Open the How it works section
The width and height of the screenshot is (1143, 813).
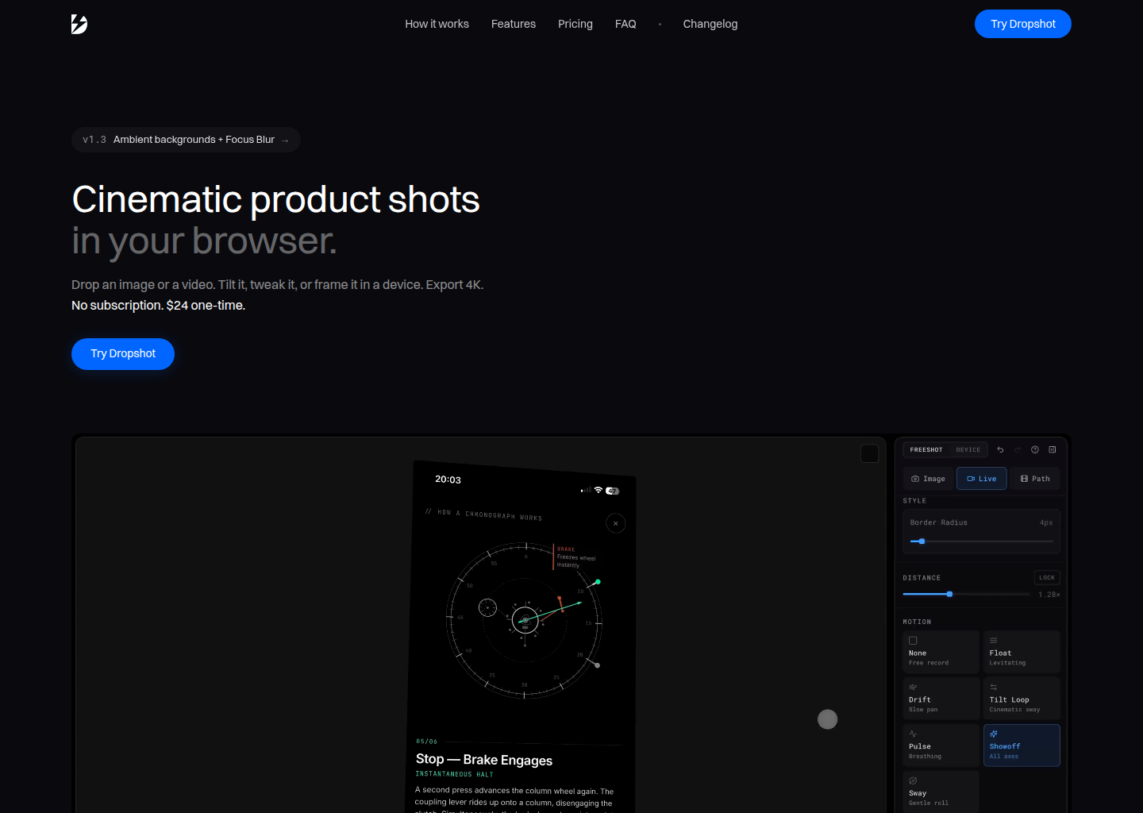(x=437, y=24)
